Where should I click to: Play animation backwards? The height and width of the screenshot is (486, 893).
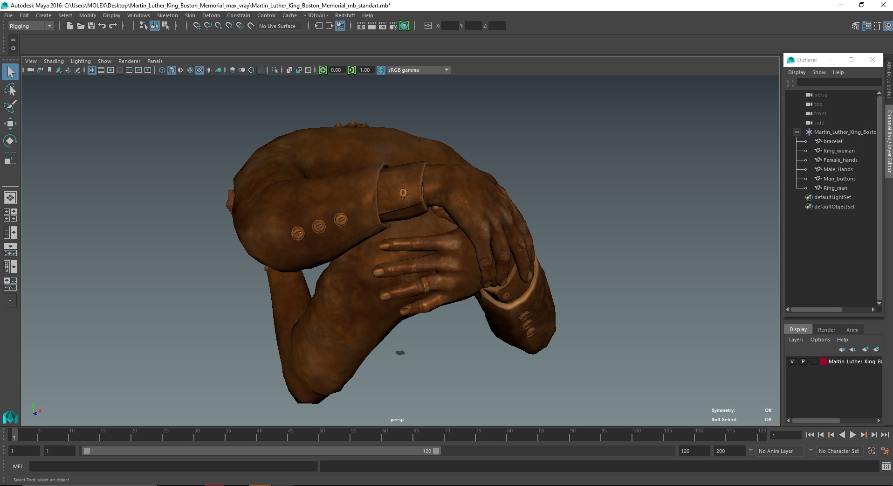click(x=842, y=435)
